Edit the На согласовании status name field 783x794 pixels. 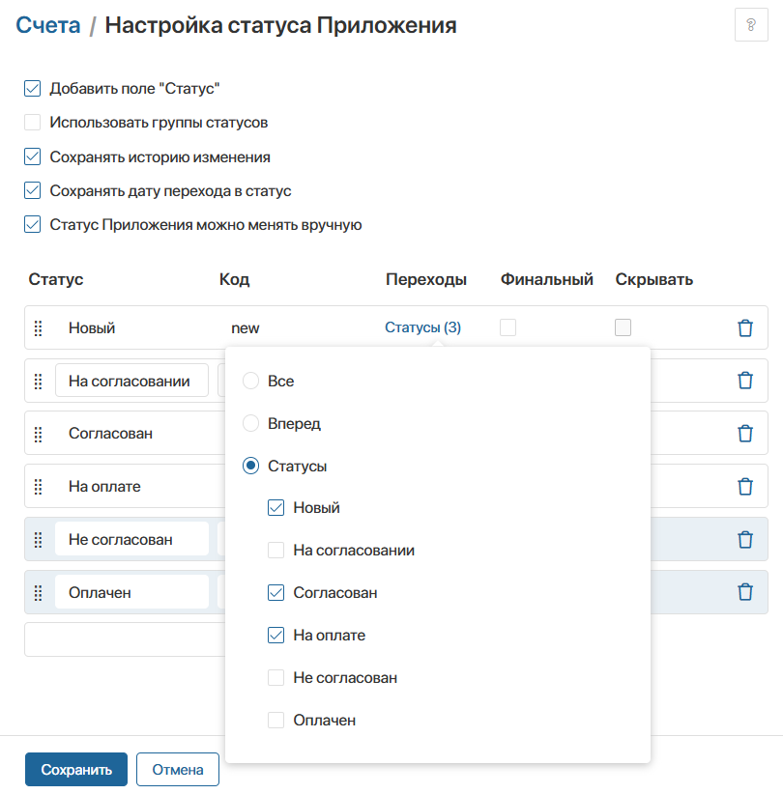131,381
